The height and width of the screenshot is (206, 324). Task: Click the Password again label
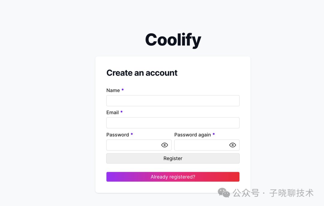(192, 135)
